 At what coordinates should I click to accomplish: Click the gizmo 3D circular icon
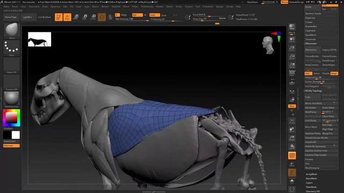coord(102,17)
